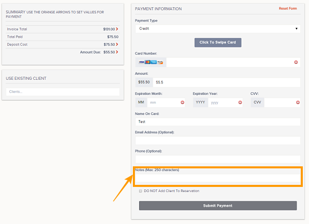Click the Deposit Cost $75.50 value
309x224 pixels.
(x=109, y=44)
